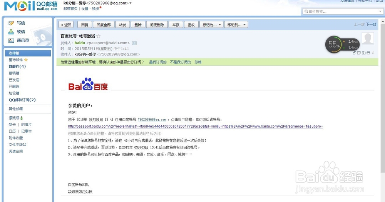Click the 收信 receive mail icon
Screen dimensions: 385x202
point(11,32)
